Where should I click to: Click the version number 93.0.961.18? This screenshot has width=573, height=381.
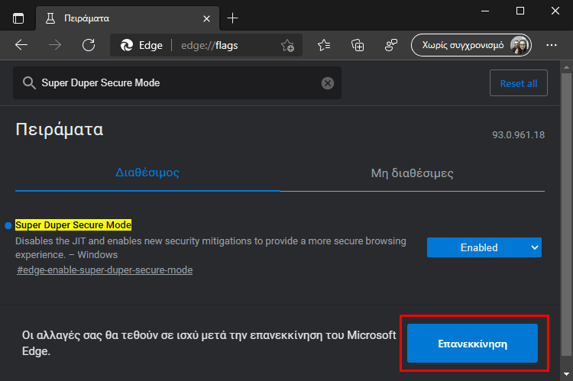pyautogui.click(x=518, y=135)
